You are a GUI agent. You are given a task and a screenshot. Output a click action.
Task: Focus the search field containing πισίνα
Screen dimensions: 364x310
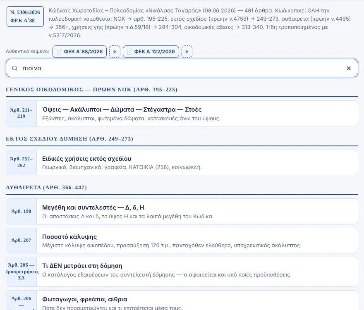point(182,68)
